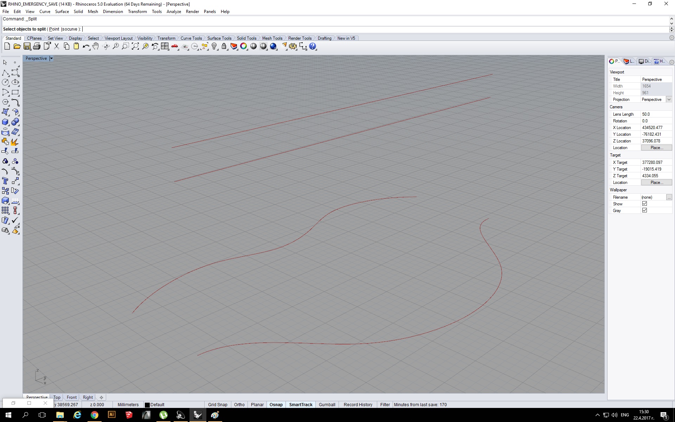Click the Explode icon in left sidebar

tap(15, 141)
